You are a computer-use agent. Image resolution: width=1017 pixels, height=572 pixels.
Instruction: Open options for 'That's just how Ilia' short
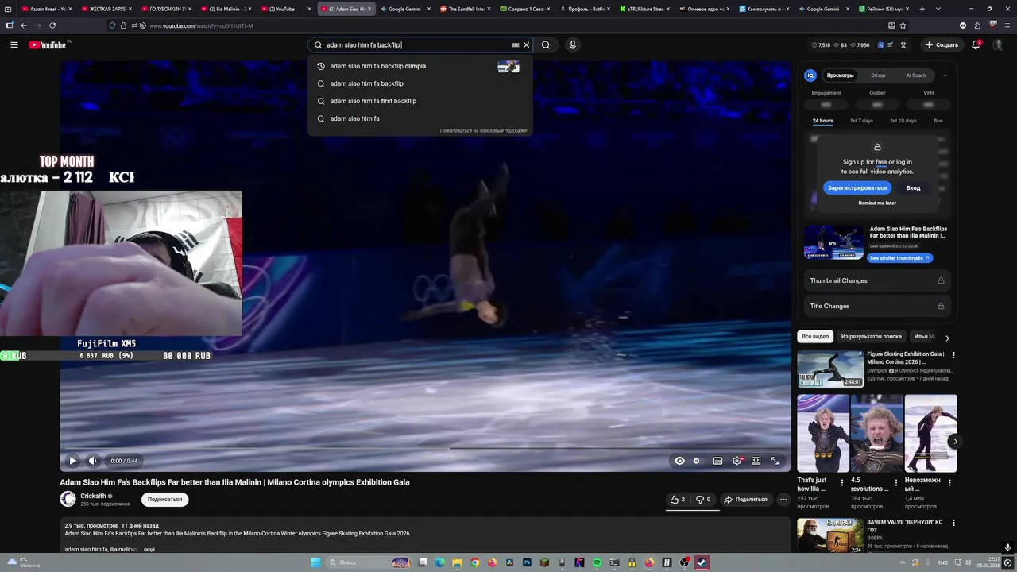(x=842, y=482)
